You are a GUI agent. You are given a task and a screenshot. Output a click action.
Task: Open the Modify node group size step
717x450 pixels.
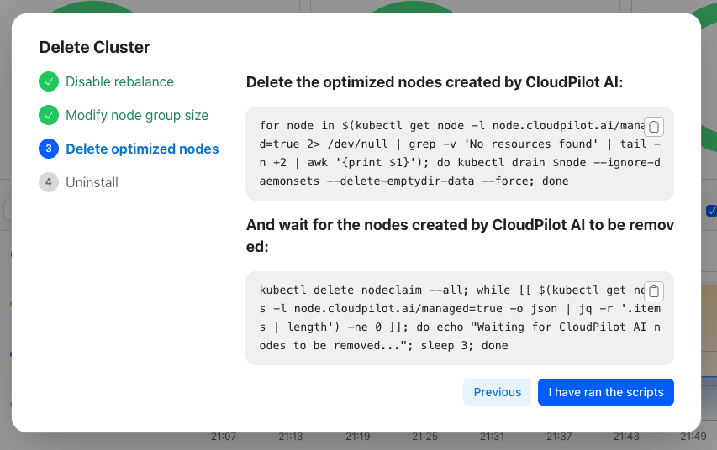[x=137, y=115]
